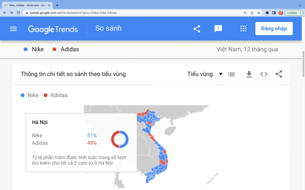Click the Google Trends logo
The image size is (305, 190).
click(x=53, y=29)
